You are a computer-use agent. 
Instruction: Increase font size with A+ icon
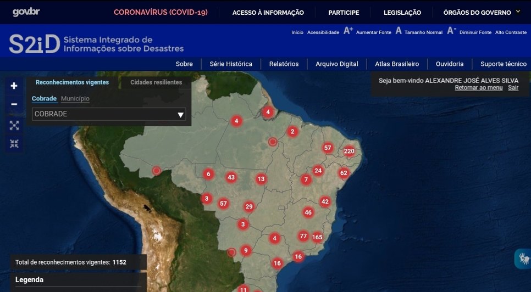[x=348, y=31]
